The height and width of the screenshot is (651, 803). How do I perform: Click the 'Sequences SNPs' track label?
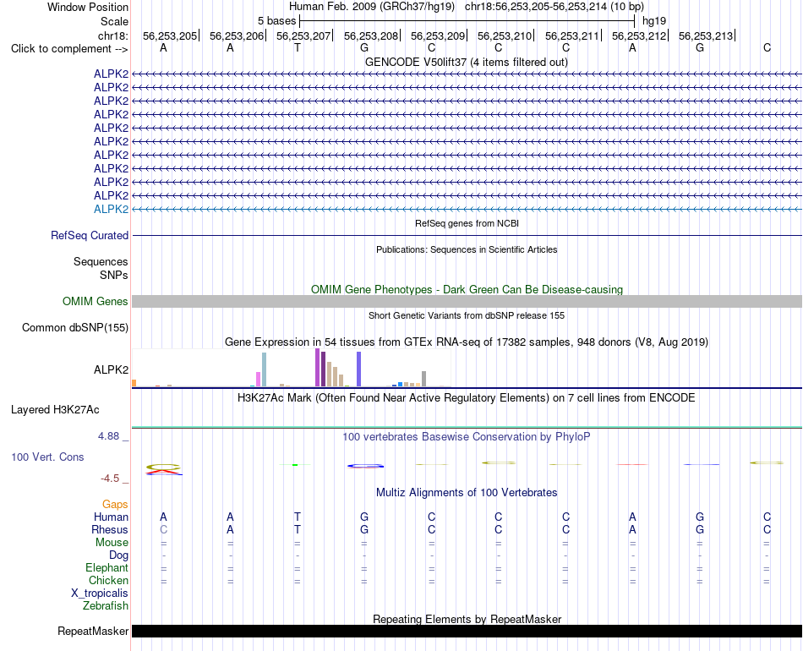101,268
